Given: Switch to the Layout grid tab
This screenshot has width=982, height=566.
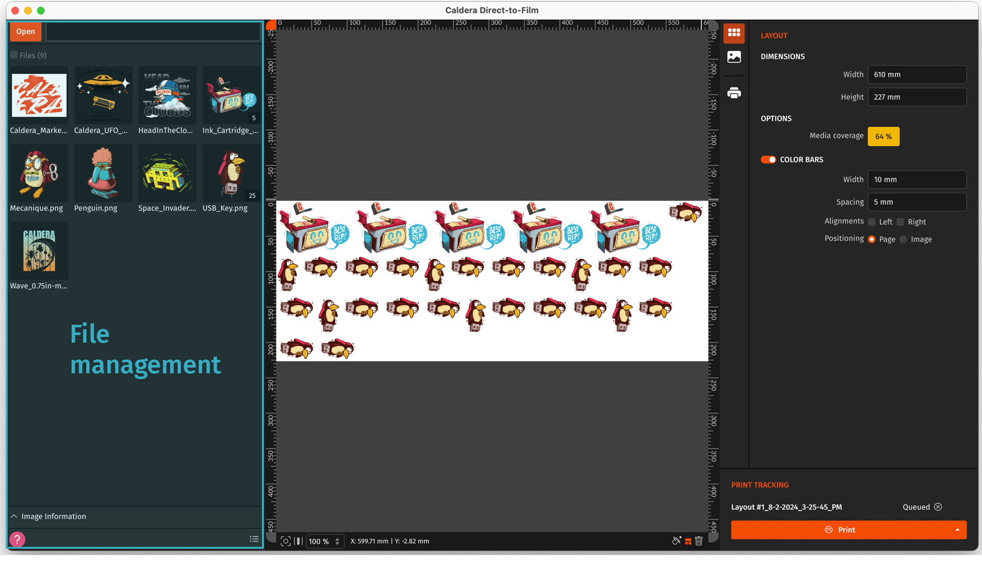Looking at the screenshot, I should pyautogui.click(x=733, y=33).
